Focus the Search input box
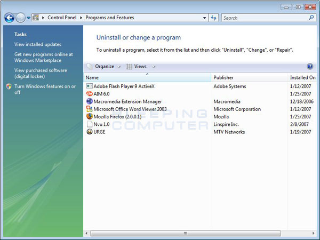Viewport: 320px width, 240px height. pyautogui.click(x=265, y=18)
